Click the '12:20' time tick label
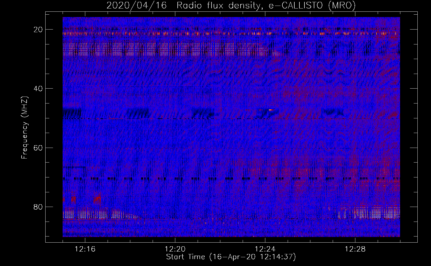Screen dimensions: 431x266 click(175, 249)
